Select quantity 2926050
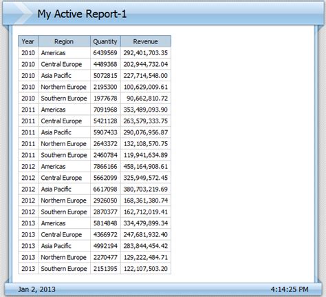Image resolution: width=326 pixels, height=297 pixels. (105, 201)
